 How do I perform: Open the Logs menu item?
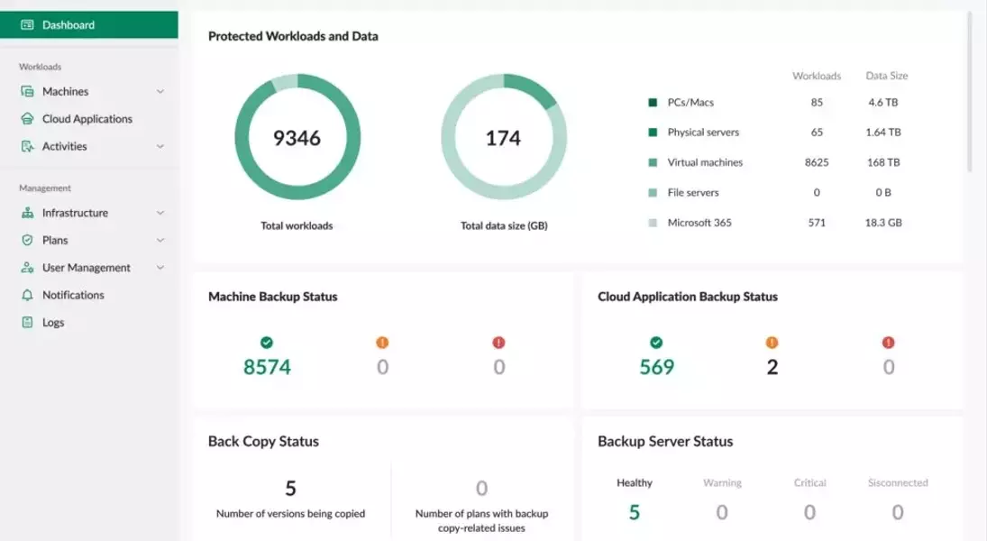click(x=53, y=323)
